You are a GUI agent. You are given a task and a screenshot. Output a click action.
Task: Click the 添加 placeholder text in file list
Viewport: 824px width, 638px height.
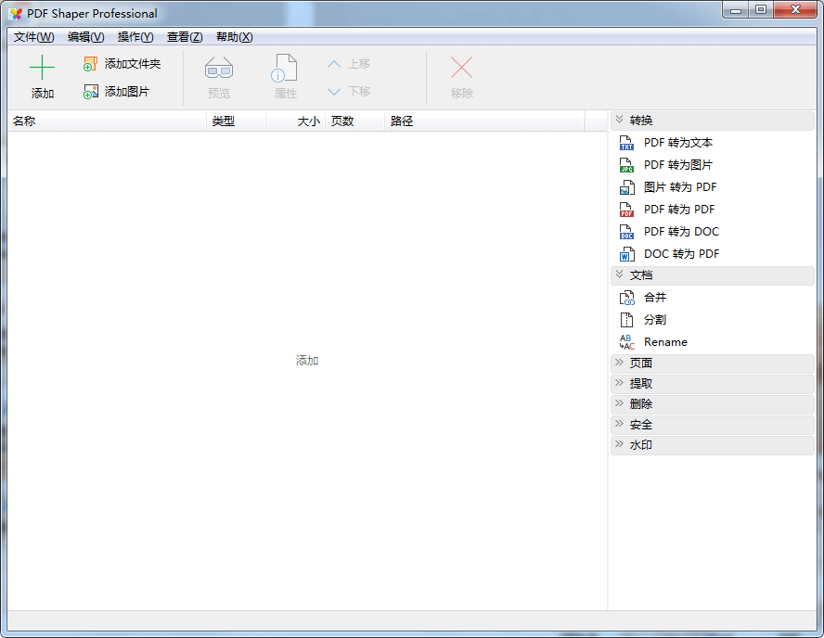[307, 361]
